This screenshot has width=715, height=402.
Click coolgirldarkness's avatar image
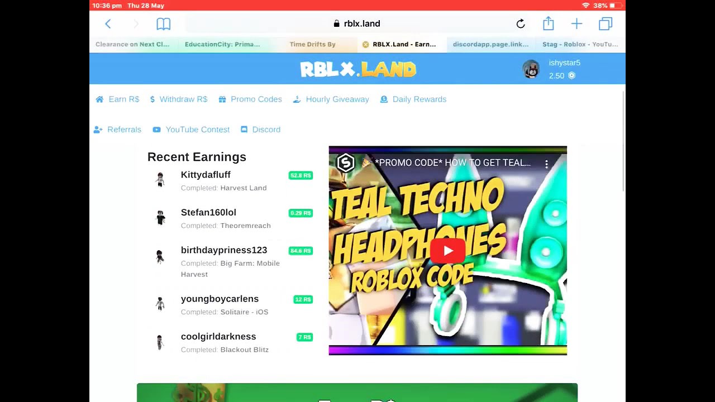pos(160,342)
